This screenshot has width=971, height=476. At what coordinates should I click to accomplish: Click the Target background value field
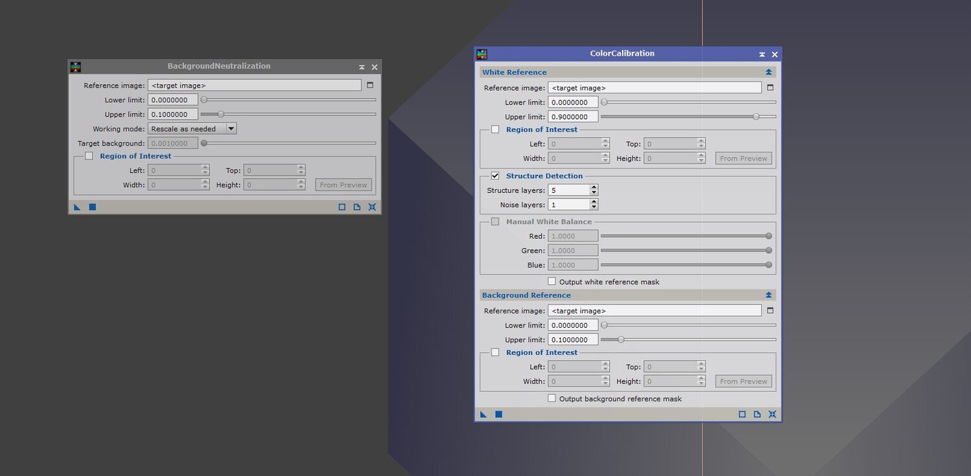173,143
